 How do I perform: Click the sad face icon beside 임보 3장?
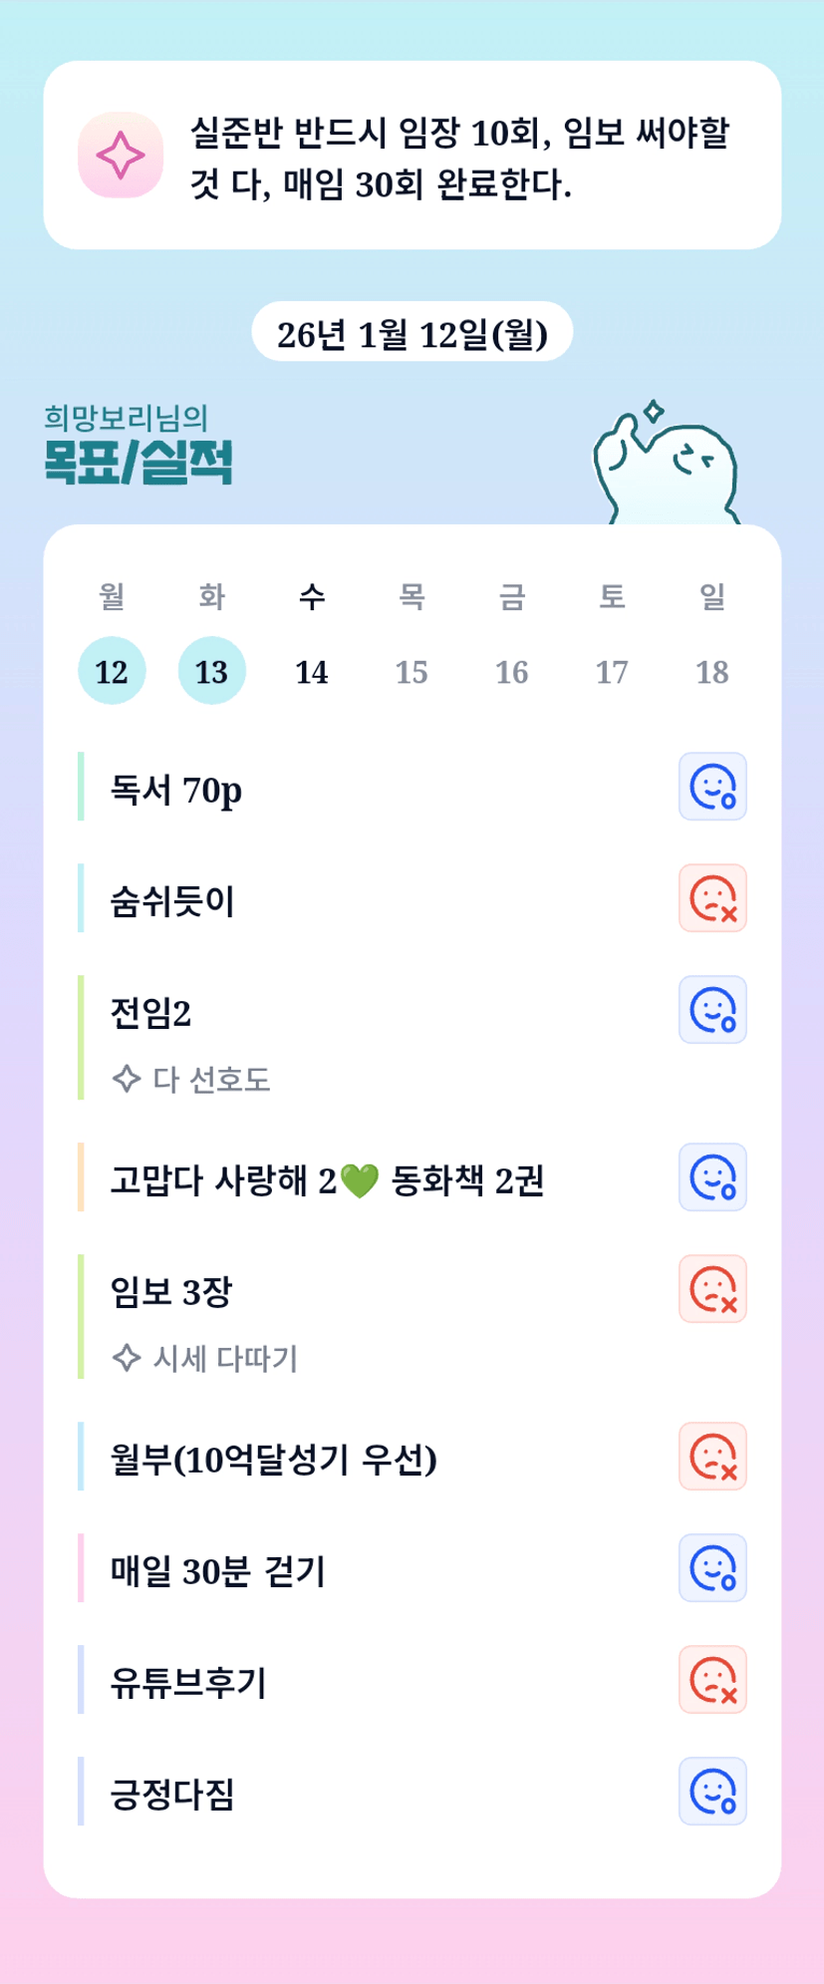point(712,1289)
